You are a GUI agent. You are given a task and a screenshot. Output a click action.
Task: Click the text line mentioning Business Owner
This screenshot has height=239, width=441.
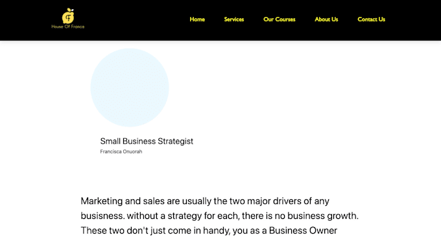pyautogui.click(x=209, y=231)
